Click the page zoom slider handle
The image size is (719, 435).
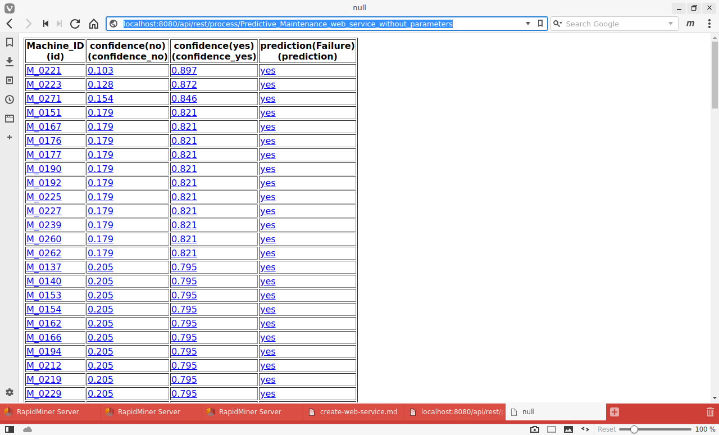click(x=634, y=429)
